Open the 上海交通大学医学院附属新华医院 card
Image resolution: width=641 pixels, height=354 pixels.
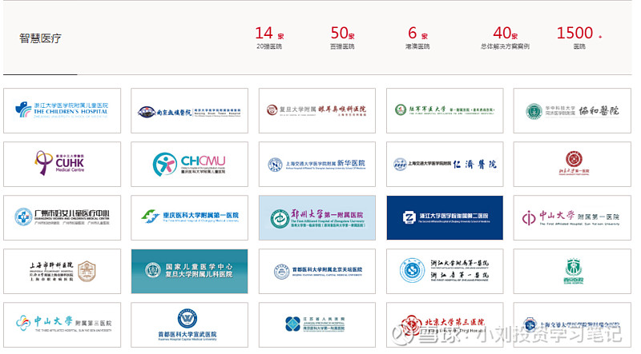316,165
